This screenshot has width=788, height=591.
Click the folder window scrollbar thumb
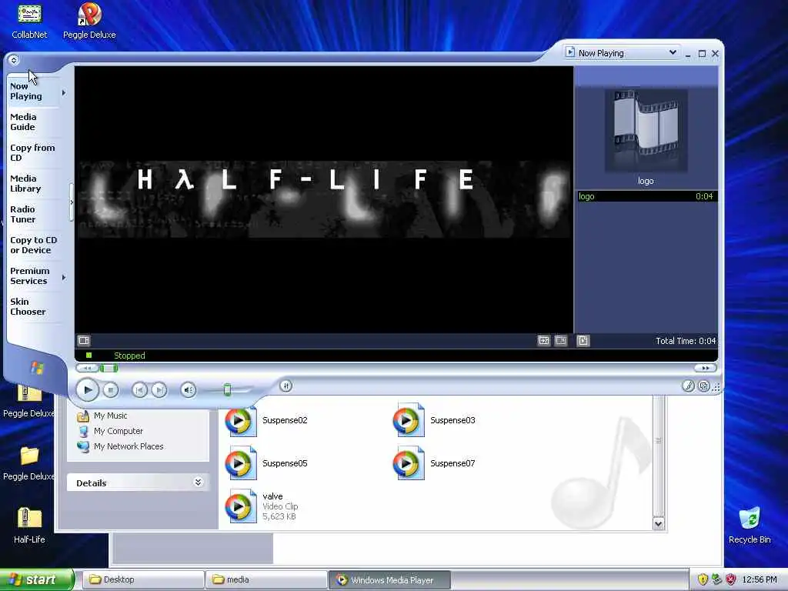click(659, 440)
